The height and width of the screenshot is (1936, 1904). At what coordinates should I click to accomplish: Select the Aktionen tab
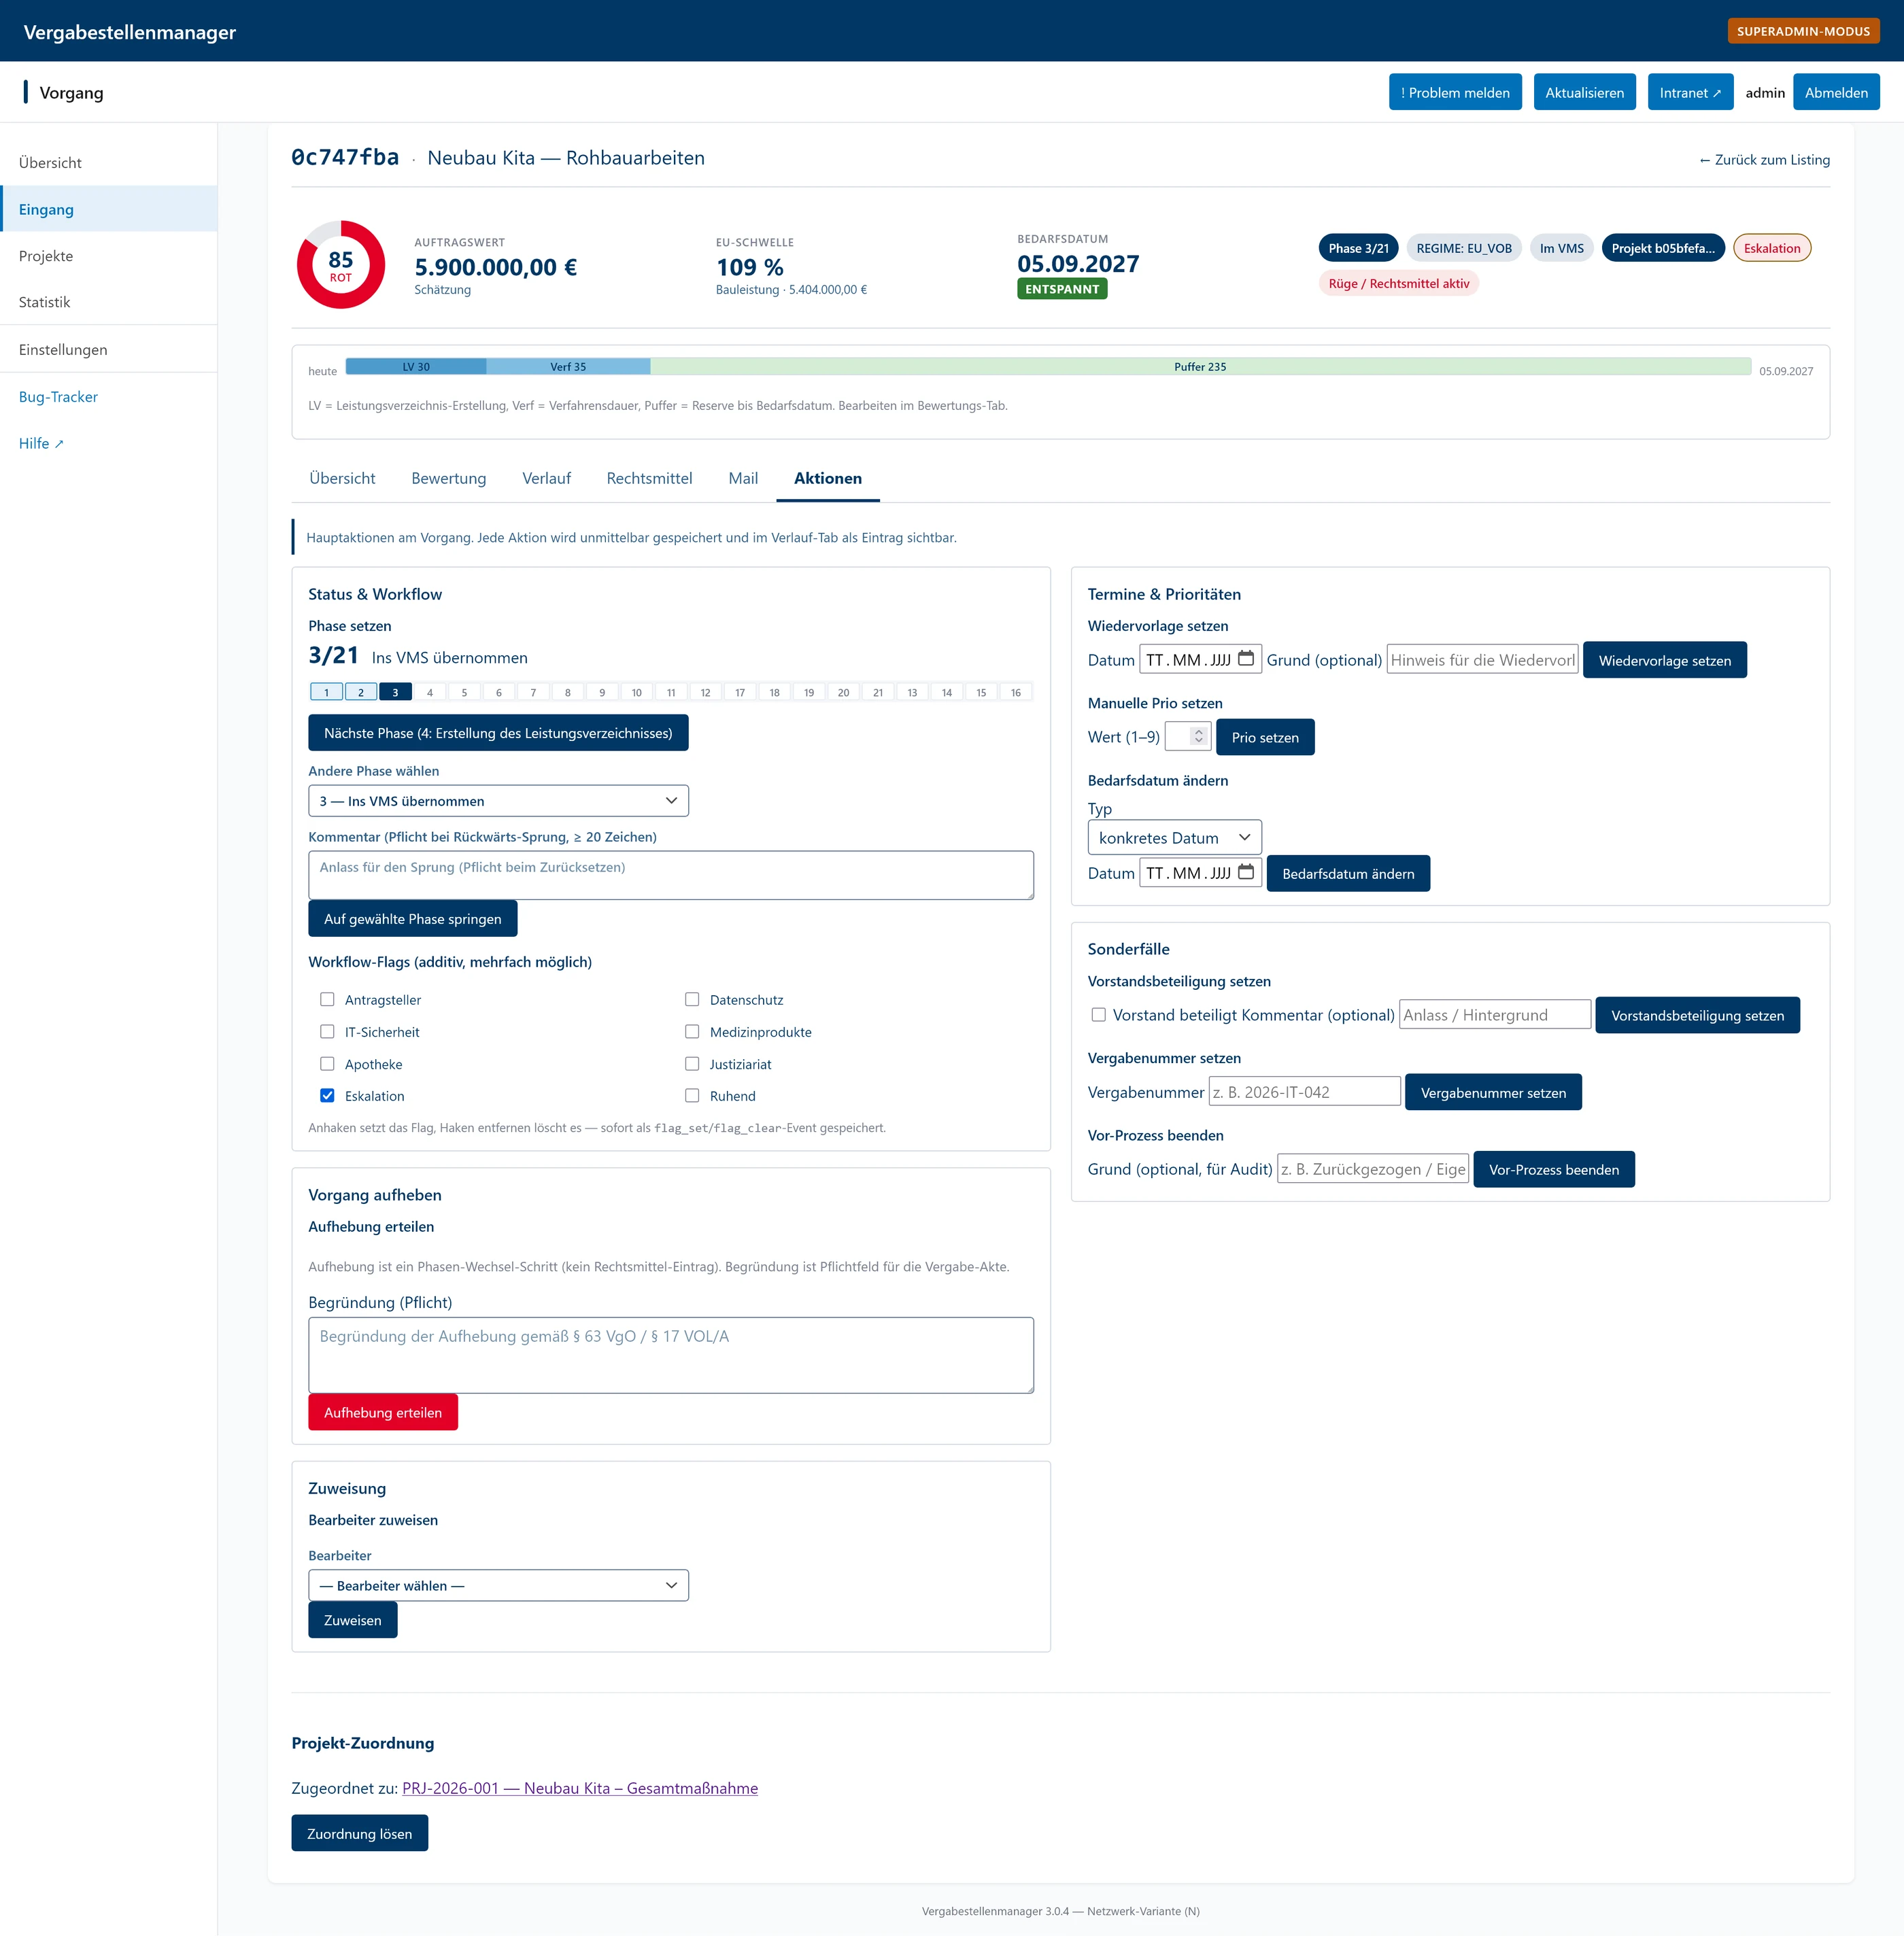828,478
